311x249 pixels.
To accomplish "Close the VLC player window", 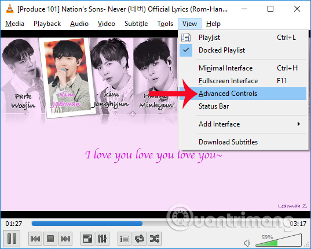I will click(297, 9).
